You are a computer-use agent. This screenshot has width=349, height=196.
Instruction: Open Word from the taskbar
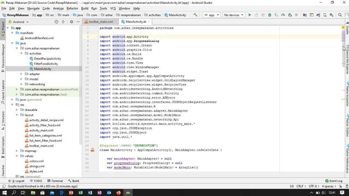pos(90,193)
